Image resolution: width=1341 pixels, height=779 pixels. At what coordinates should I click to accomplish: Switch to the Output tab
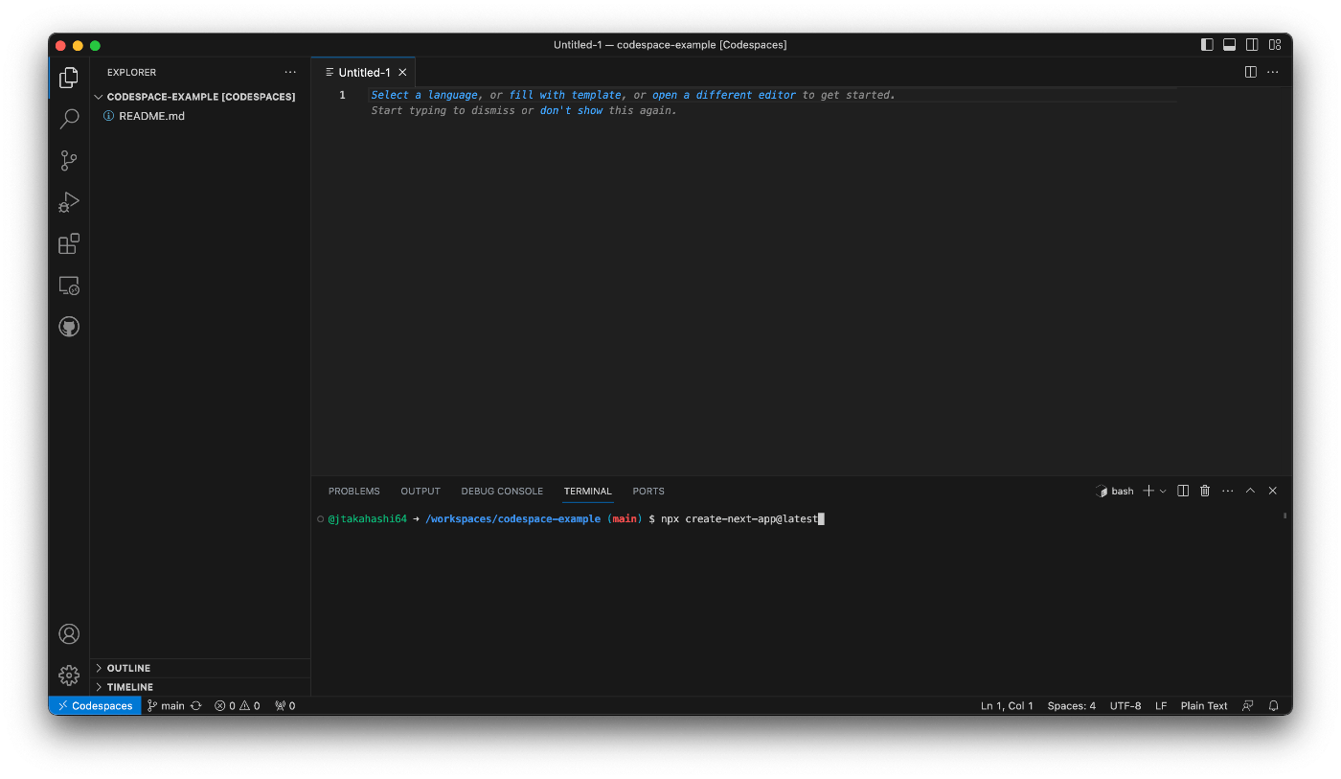coord(420,491)
